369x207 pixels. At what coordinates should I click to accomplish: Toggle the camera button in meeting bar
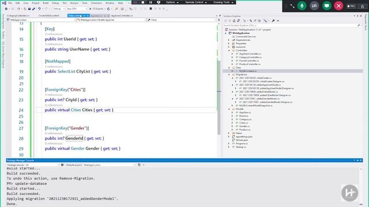314,6
